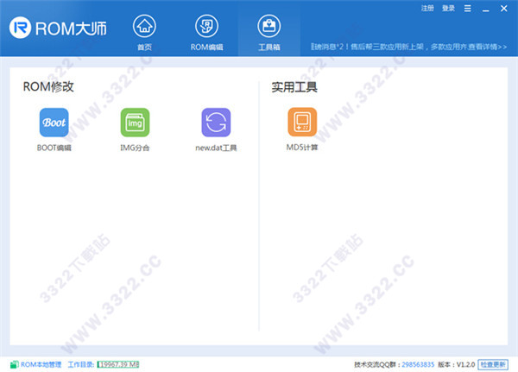Launch the IMG分合 tool
Screen dimensions: 518x372
(x=135, y=123)
